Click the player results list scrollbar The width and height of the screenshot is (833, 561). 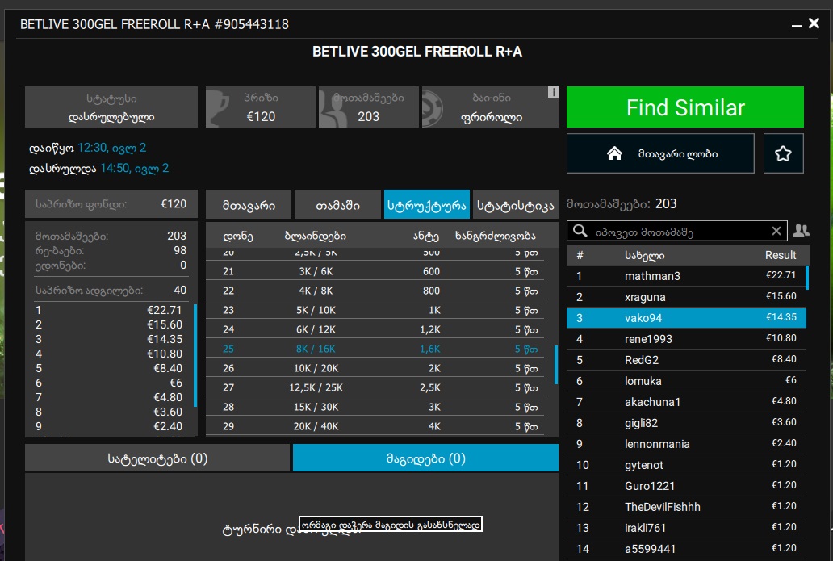click(807, 278)
